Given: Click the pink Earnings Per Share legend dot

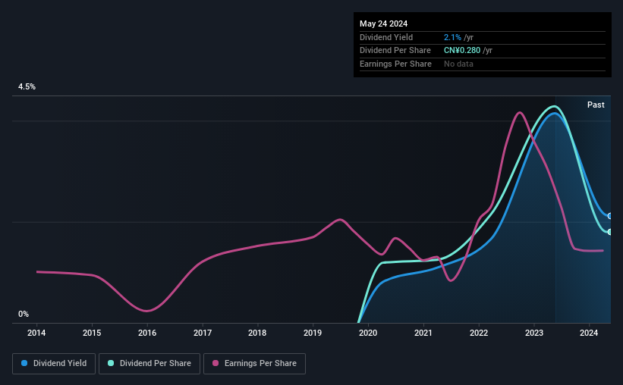Looking at the screenshot, I should 216,363.
